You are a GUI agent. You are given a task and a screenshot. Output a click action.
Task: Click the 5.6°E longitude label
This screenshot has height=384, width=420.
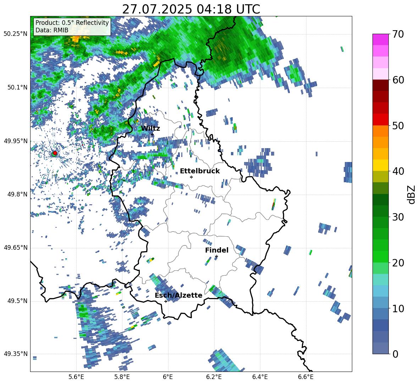[x=76, y=377]
